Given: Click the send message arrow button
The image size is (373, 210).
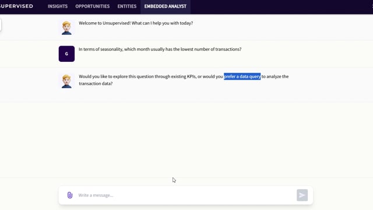Looking at the screenshot, I should [x=302, y=195].
